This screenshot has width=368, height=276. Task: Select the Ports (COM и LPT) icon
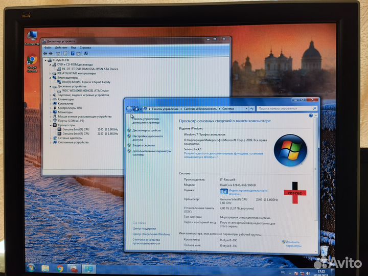pos(55,121)
